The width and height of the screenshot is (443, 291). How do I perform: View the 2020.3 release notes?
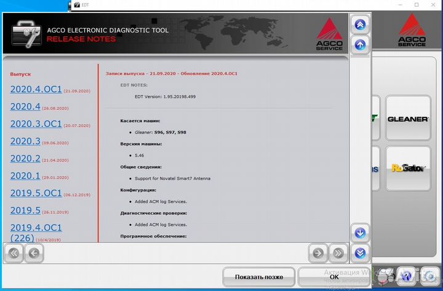coord(25,141)
